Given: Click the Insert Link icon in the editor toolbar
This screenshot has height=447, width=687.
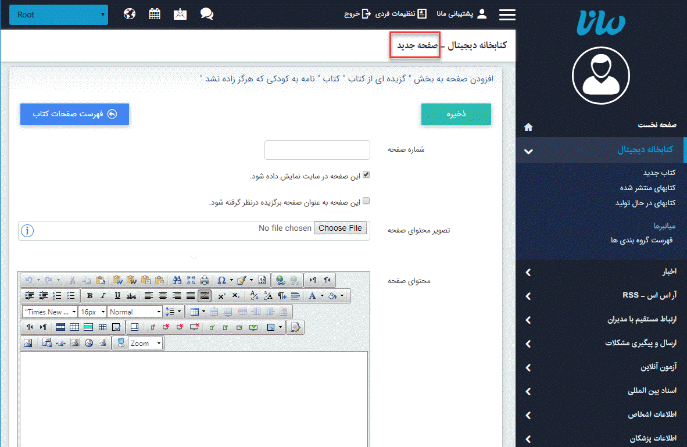Looking at the screenshot, I should point(280,280).
